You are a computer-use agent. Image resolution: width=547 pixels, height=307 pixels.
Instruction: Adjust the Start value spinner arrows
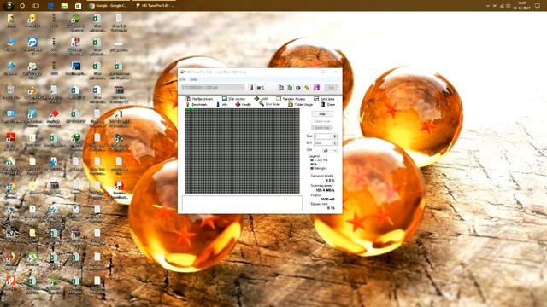click(x=335, y=136)
